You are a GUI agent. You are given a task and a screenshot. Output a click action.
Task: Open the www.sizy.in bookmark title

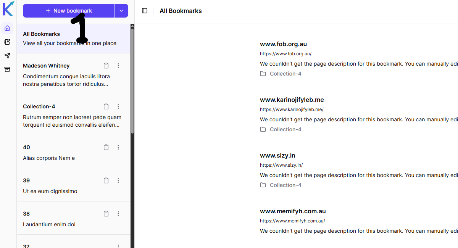click(277, 155)
